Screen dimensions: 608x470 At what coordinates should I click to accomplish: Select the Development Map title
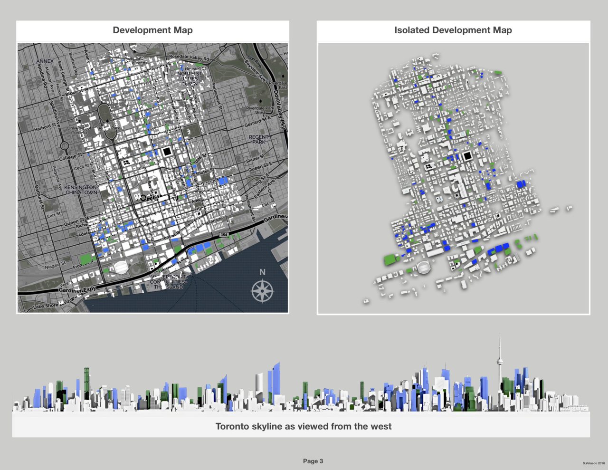[x=152, y=30]
